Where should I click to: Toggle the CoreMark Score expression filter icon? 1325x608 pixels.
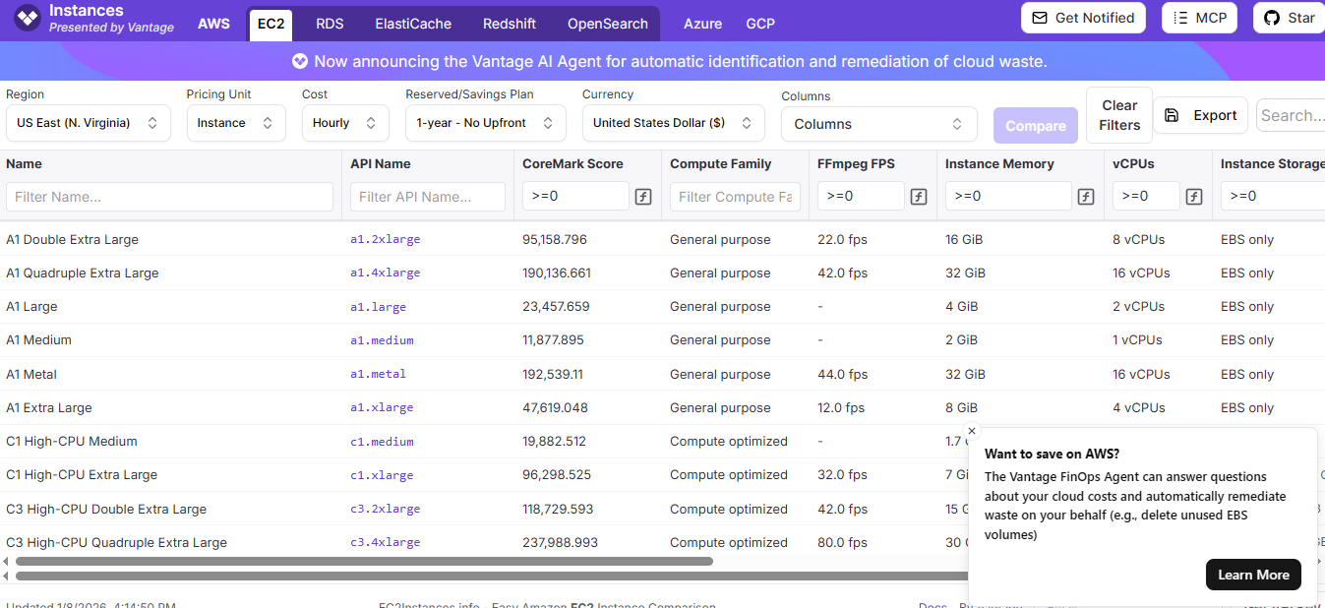pos(643,197)
